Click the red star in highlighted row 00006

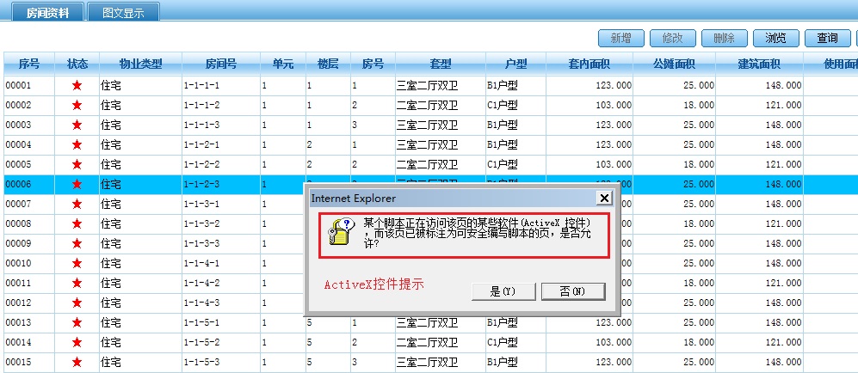[77, 184]
